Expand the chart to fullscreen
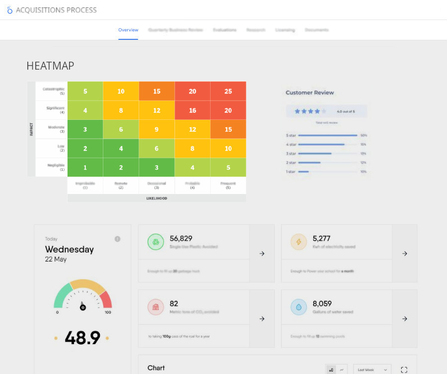 pyautogui.click(x=404, y=370)
